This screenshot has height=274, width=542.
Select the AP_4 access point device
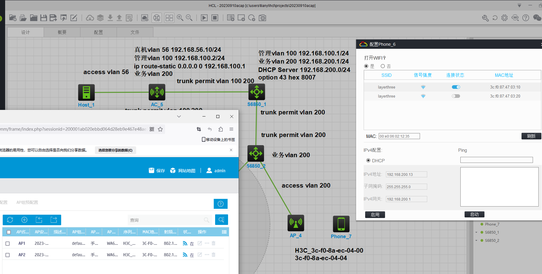point(296,223)
